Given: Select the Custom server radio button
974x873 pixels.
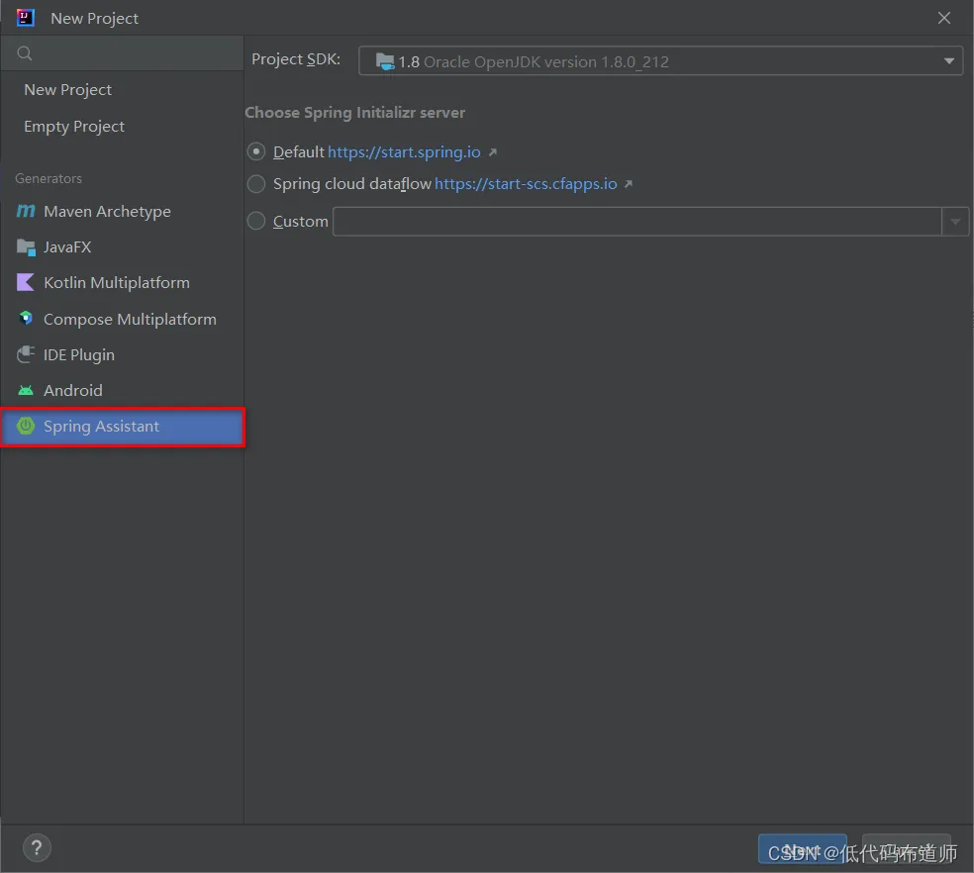Looking at the screenshot, I should (256, 221).
